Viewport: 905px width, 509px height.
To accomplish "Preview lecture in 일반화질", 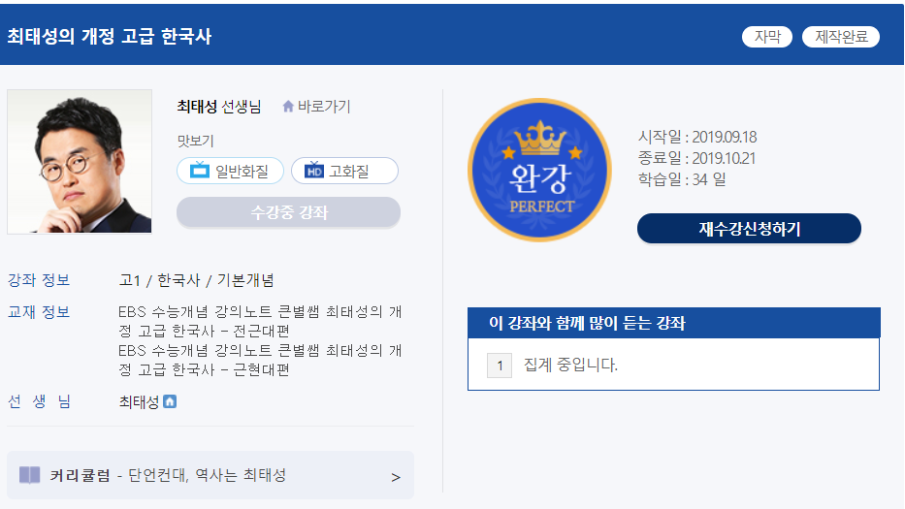I will tap(230, 171).
